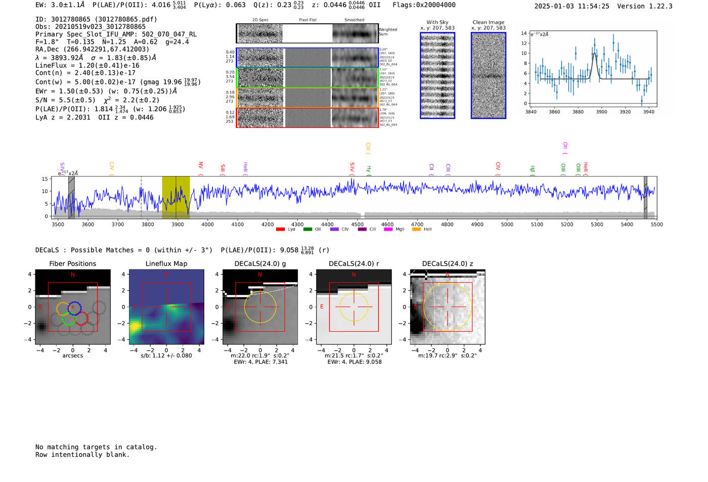
Task: Click the 'No matching targets in catalog.' message
Action: (96, 447)
